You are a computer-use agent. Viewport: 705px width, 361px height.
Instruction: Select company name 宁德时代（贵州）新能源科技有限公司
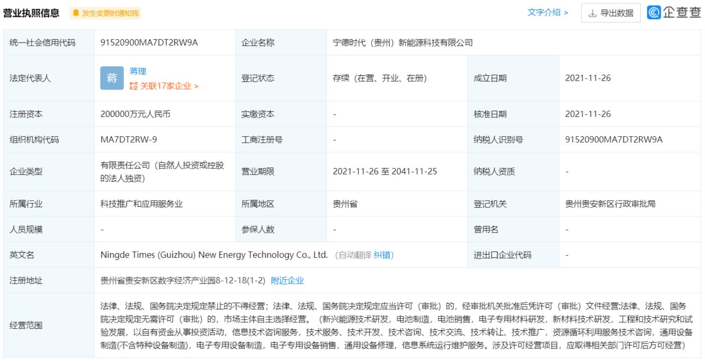(403, 42)
